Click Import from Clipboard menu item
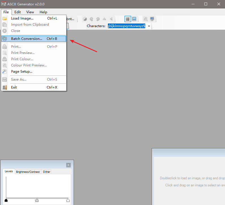This screenshot has width=225, height=205. coord(34,25)
